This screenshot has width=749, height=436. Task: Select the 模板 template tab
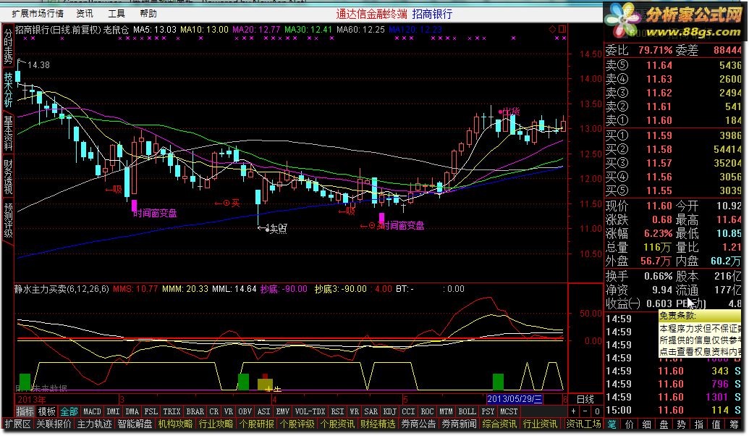pos(47,411)
